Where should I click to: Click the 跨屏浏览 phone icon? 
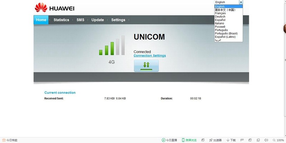(x=183, y=140)
